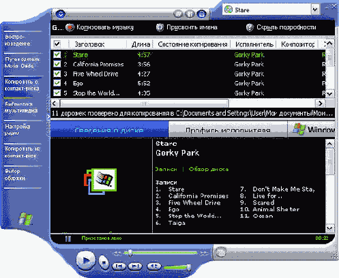
Task: Sort by the Композитор column header
Action: coord(298,44)
